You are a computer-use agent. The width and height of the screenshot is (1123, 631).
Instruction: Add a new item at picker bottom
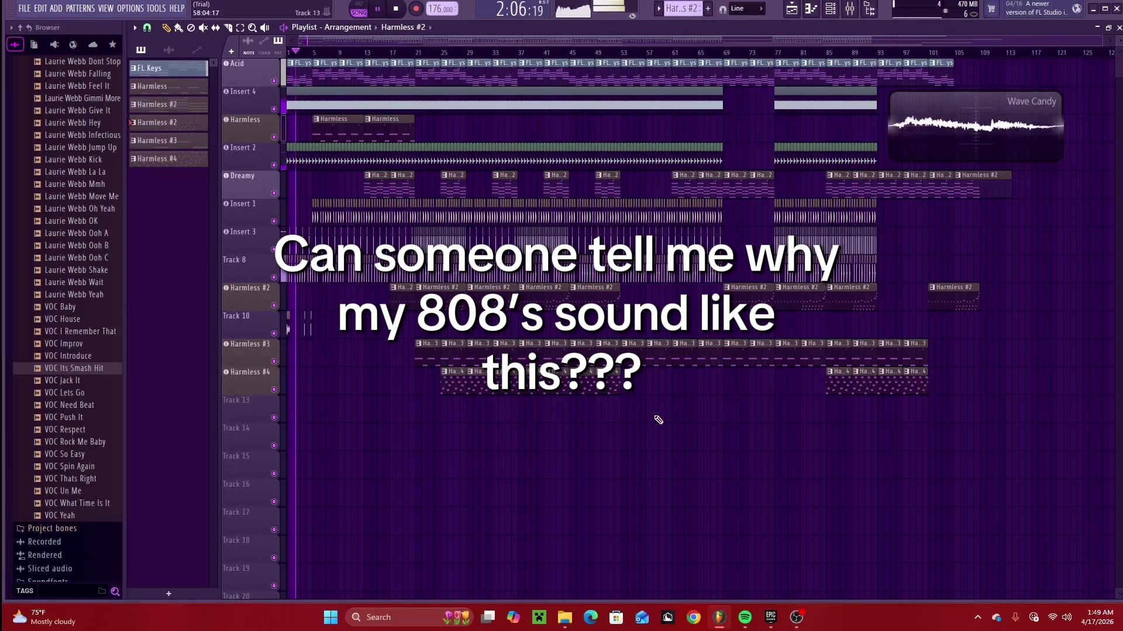click(168, 594)
